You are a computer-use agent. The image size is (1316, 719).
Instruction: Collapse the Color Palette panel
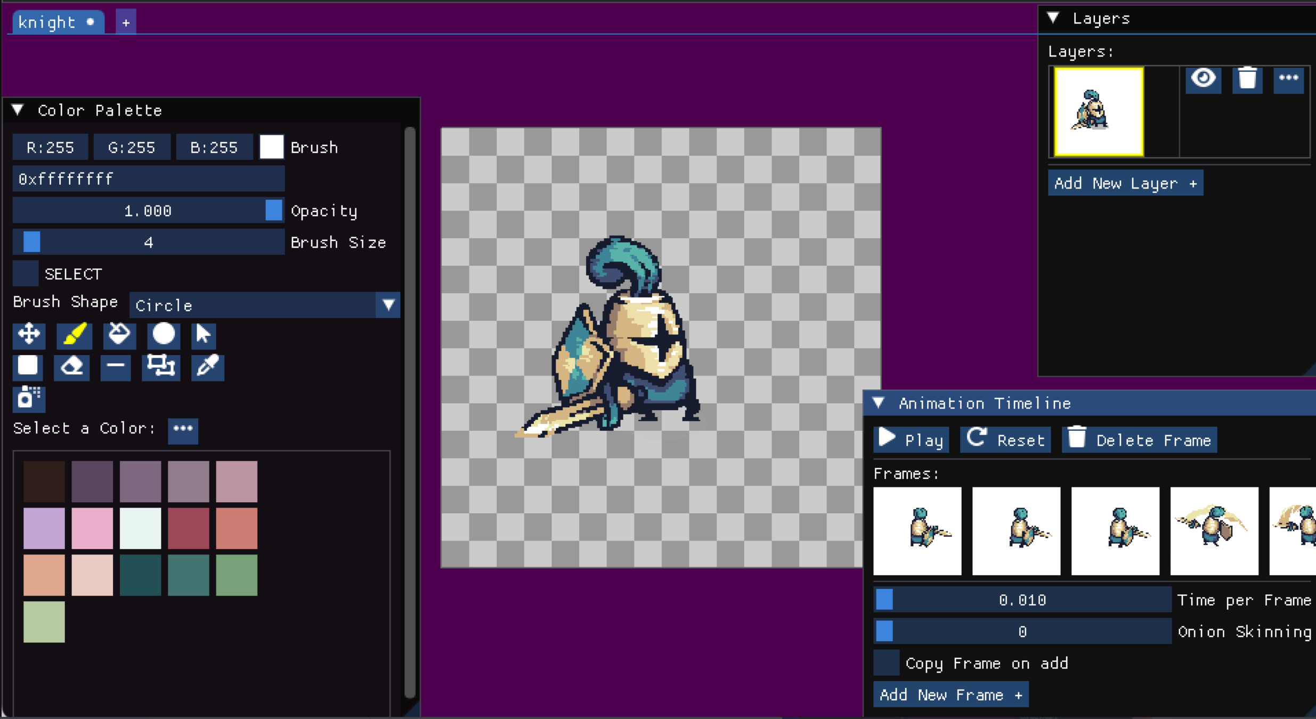click(18, 110)
